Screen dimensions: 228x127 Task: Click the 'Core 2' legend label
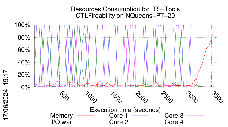[x=119, y=122]
